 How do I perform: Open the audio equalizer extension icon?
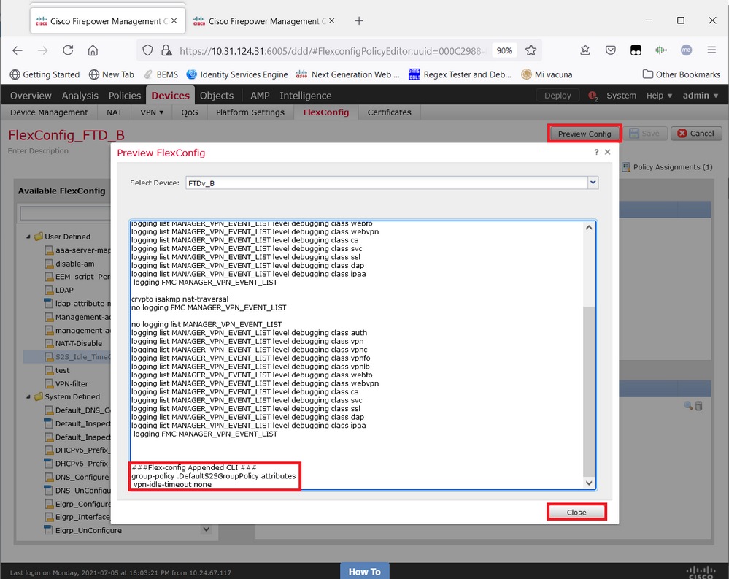pos(661,50)
